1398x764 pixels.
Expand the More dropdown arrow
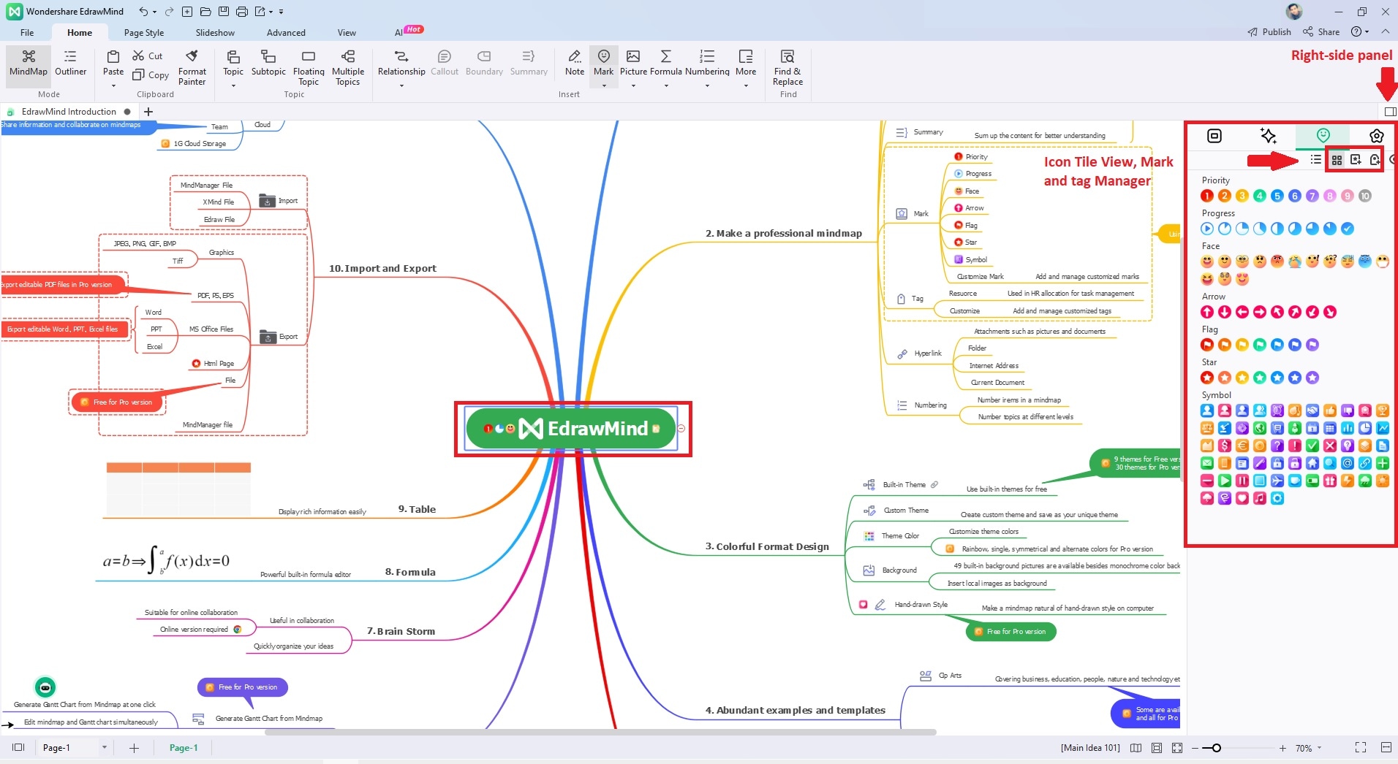(x=746, y=85)
